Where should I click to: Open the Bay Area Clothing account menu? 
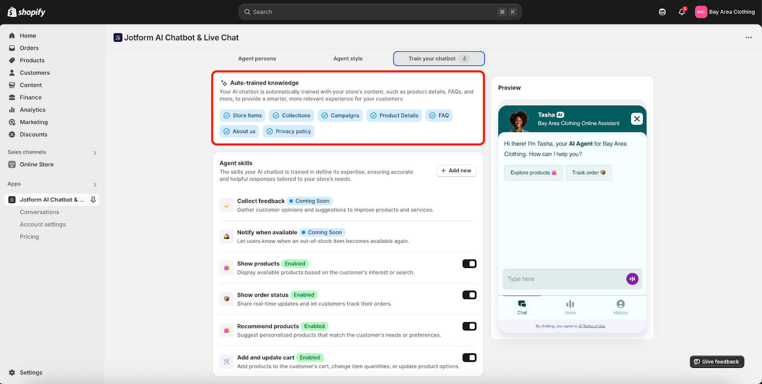point(725,12)
